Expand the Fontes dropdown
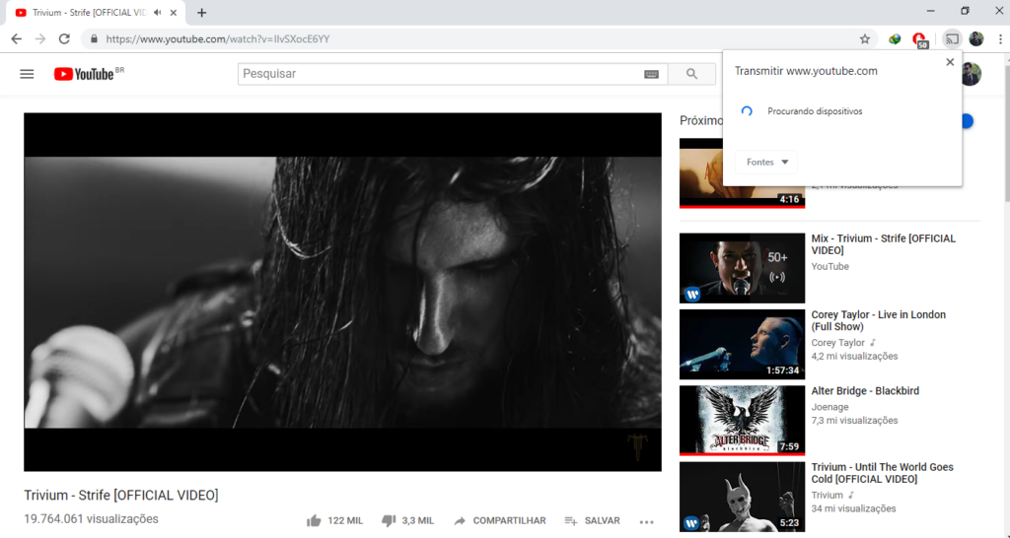Image resolution: width=1010 pixels, height=538 pixels. tap(766, 163)
